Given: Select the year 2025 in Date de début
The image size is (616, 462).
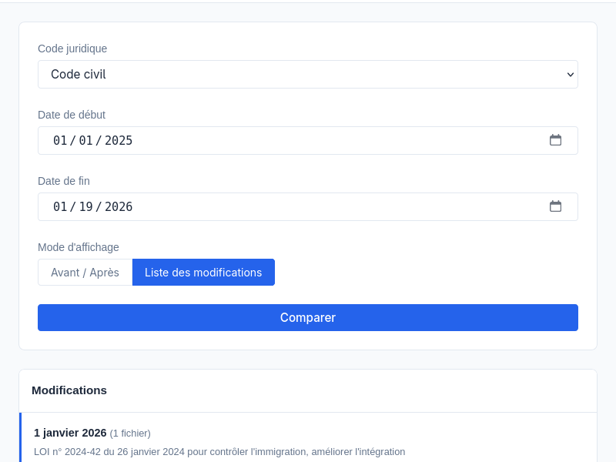Looking at the screenshot, I should pyautogui.click(x=119, y=140).
